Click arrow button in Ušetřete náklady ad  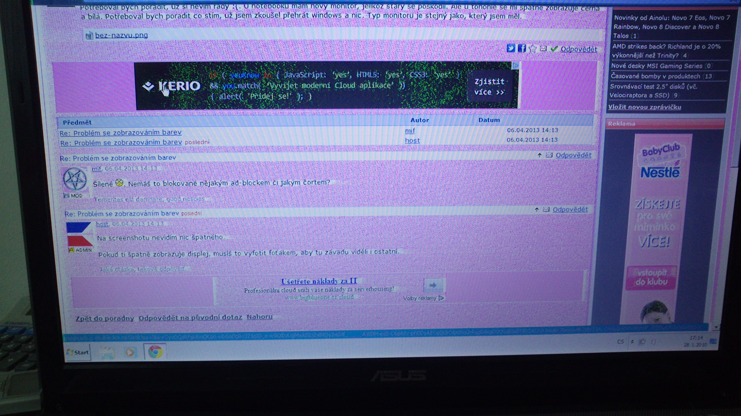coord(433,285)
